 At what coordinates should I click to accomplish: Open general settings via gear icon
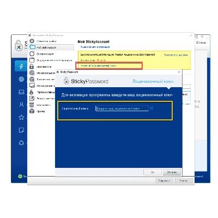point(32,41)
